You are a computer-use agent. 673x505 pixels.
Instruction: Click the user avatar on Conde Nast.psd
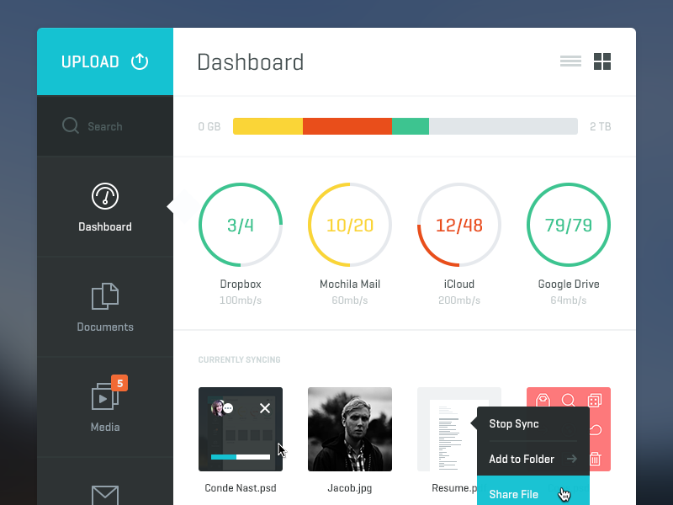pos(217,407)
